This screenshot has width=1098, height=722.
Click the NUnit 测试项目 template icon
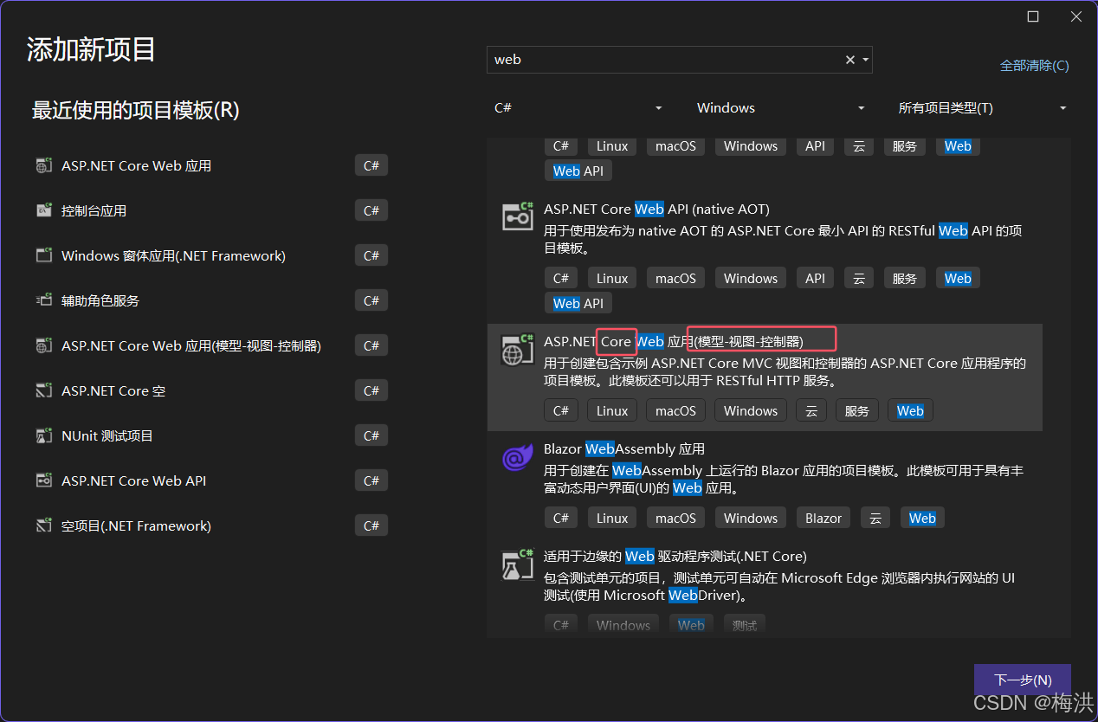tap(43, 435)
